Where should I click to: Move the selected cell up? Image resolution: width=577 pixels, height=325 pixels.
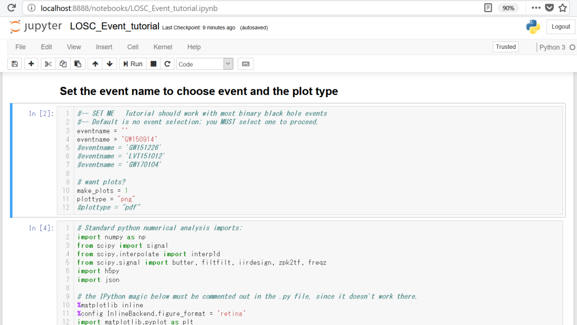(95, 64)
